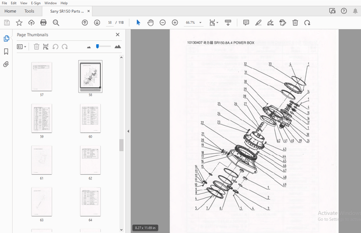Open the E-Sign menu

coord(36,3)
